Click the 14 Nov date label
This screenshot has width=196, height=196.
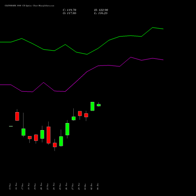(x=16, y=186)
